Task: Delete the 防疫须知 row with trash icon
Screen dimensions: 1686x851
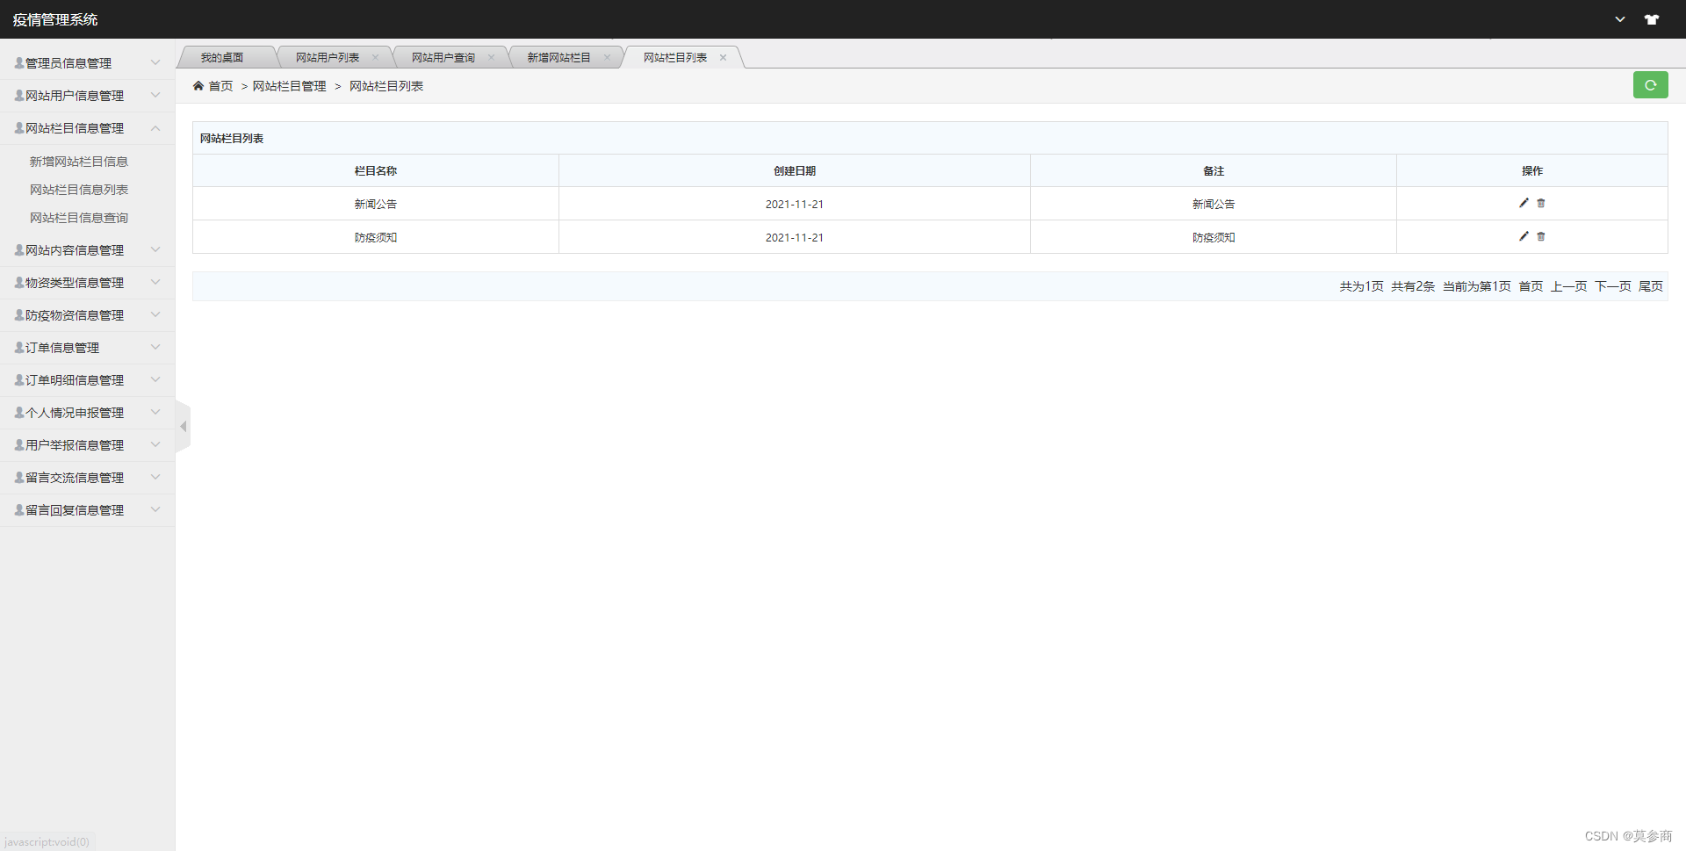Action: (1541, 236)
